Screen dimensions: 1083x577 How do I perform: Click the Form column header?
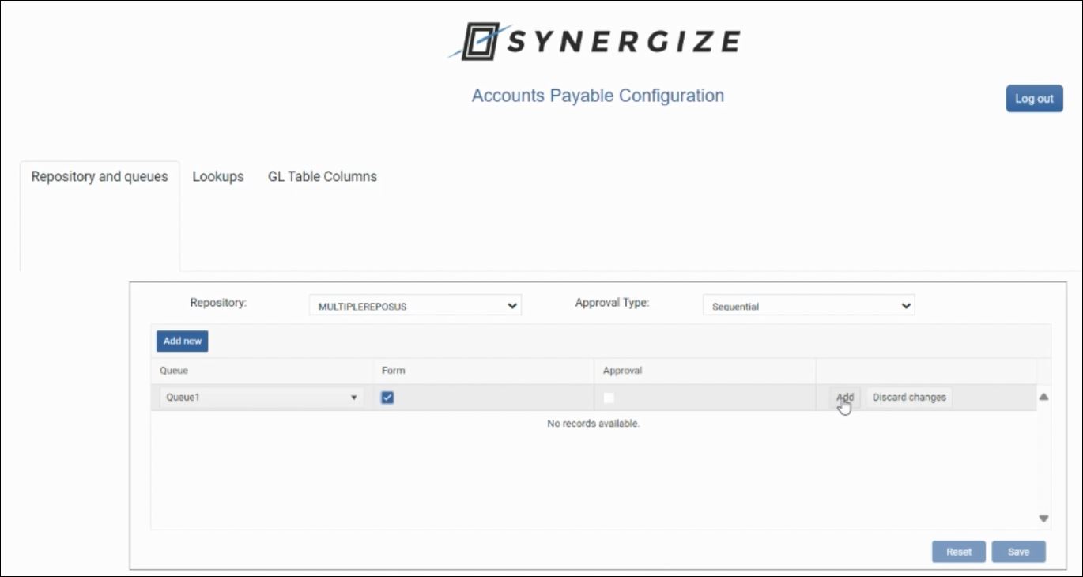(x=393, y=370)
